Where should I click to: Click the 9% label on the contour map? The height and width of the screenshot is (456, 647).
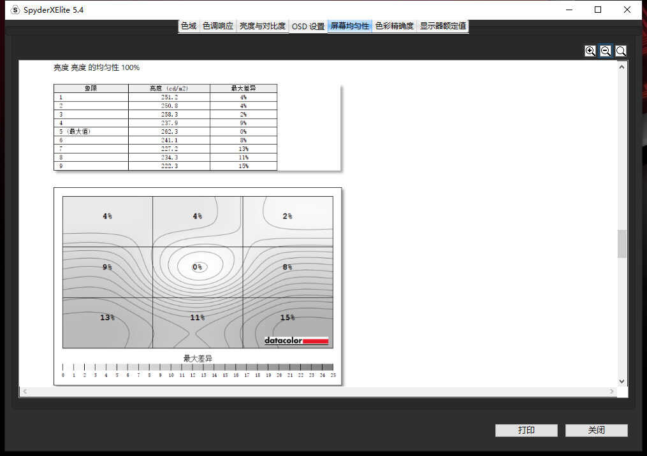[107, 267]
